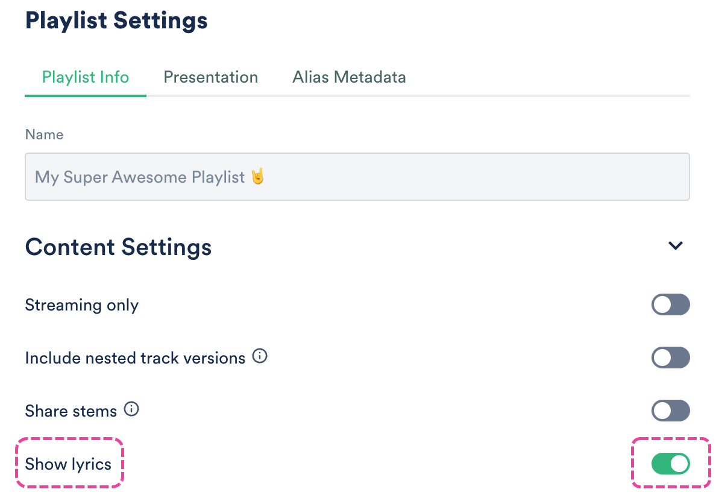Open the Alias Metadata tab

[349, 78]
